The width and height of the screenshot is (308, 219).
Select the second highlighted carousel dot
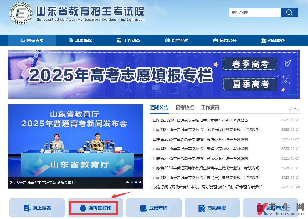[x=132, y=182]
